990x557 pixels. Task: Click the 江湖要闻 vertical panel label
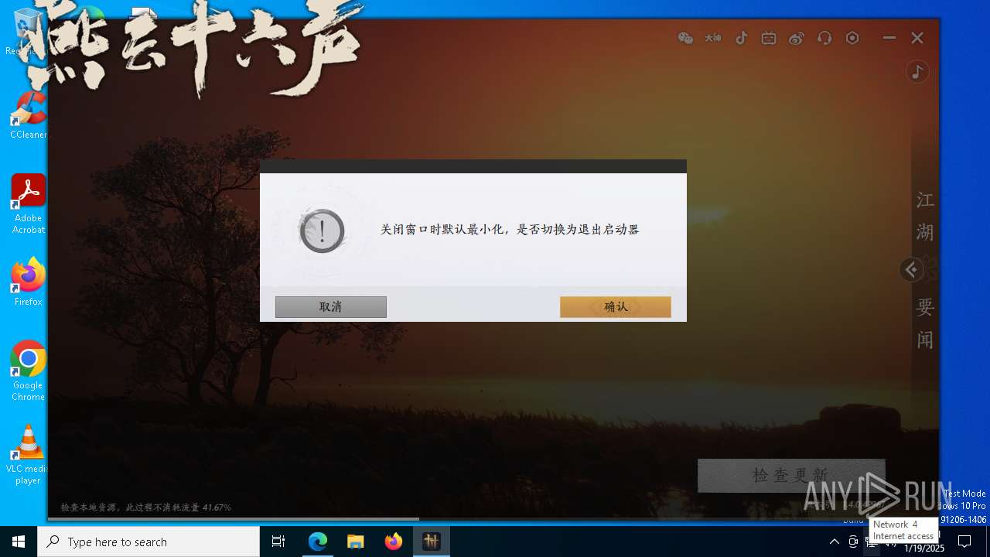click(925, 269)
